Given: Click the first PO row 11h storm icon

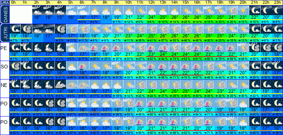Looking at the screenshot, I should point(141,103).
